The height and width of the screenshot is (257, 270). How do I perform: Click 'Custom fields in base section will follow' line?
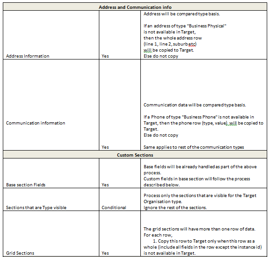(x=197, y=179)
